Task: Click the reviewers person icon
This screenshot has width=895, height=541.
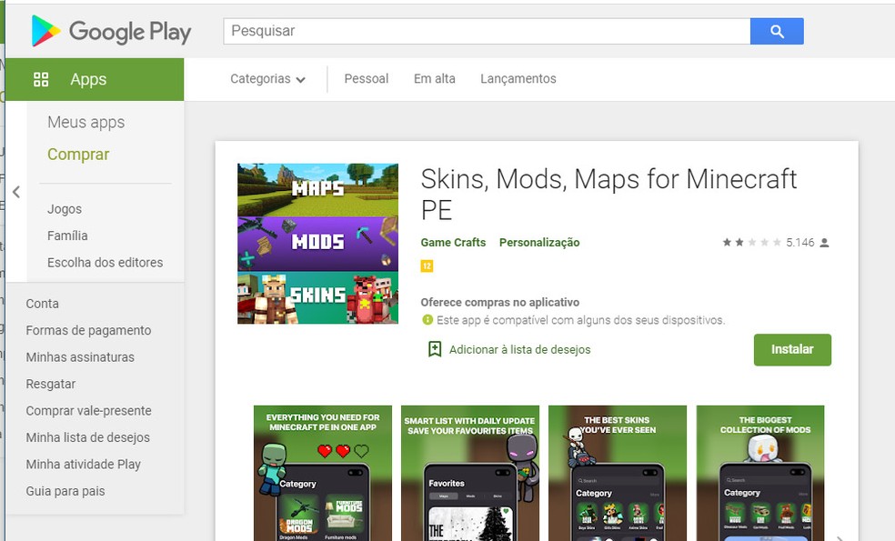Action: click(824, 243)
